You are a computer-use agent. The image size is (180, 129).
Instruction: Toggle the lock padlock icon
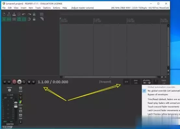coord(34,19)
